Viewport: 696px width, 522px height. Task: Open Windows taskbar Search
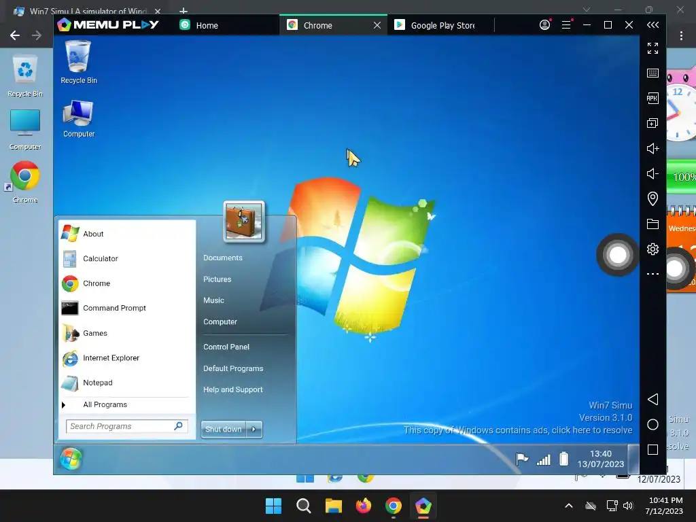[304, 506]
